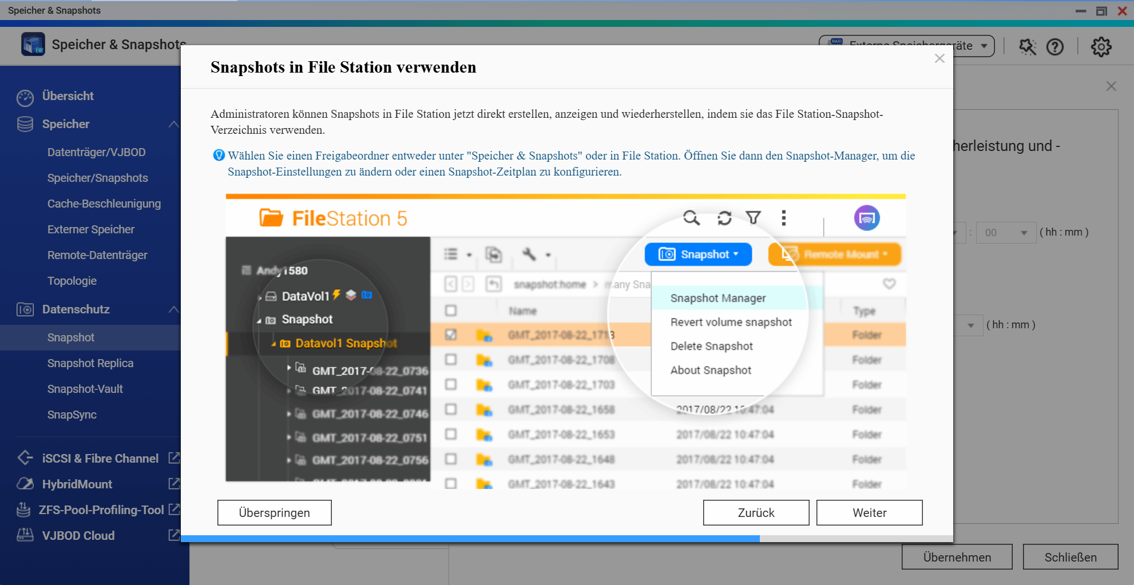Screen dimensions: 1134x585
Task: Click the Überspringen button
Action: click(274, 512)
